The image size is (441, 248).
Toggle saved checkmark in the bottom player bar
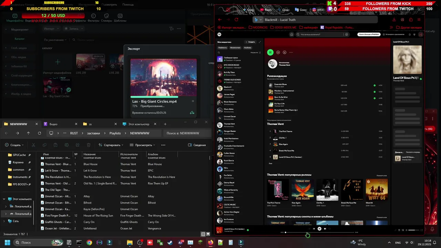(x=248, y=230)
